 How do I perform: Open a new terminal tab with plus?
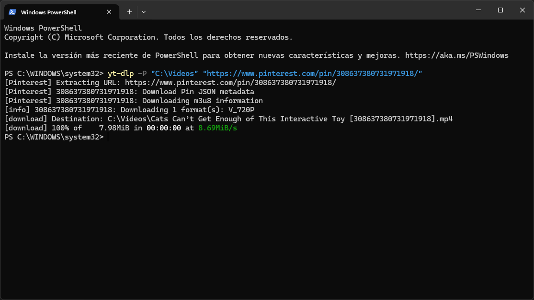point(129,12)
